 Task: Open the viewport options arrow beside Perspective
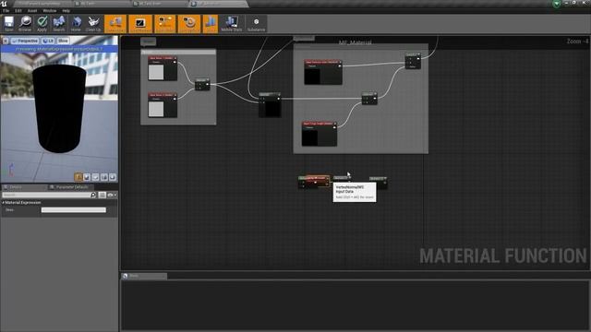[6, 41]
